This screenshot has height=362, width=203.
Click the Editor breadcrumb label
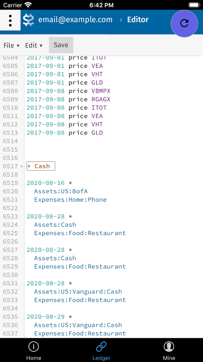point(138,20)
